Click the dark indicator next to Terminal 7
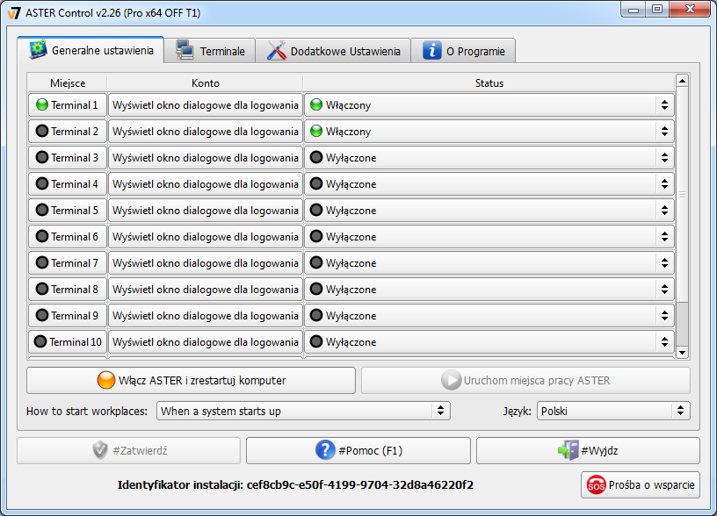The height and width of the screenshot is (516, 717). click(42, 263)
